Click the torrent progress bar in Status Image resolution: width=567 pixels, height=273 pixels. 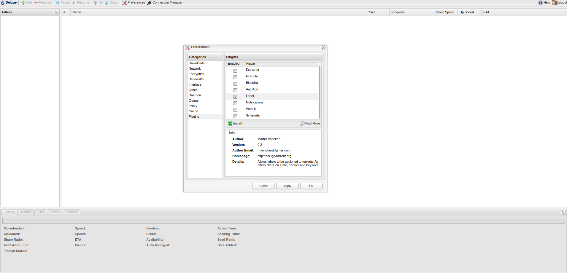pyautogui.click(x=284, y=221)
